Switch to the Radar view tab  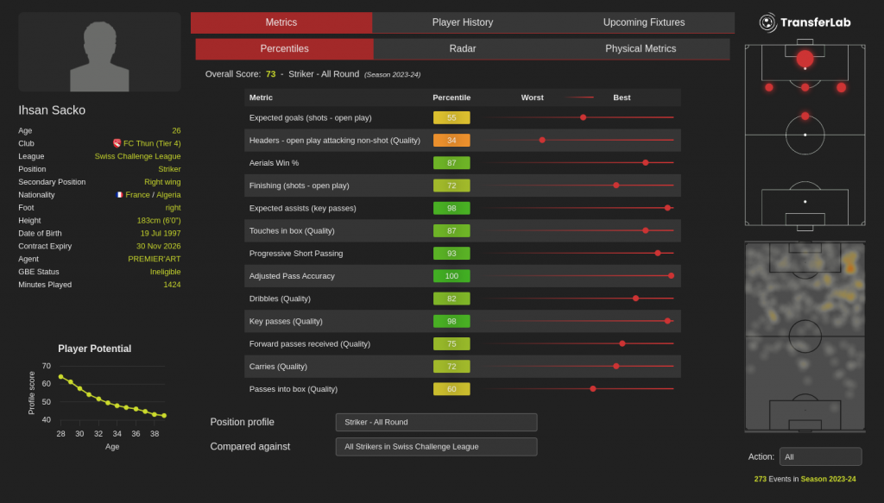pyautogui.click(x=463, y=49)
